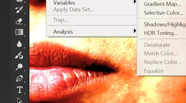Choose Selective Color adjustment
Screen dimensions: 186x103
coord(164,13)
